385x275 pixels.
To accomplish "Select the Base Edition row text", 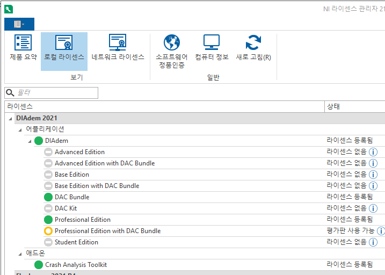I will tap(72, 175).
